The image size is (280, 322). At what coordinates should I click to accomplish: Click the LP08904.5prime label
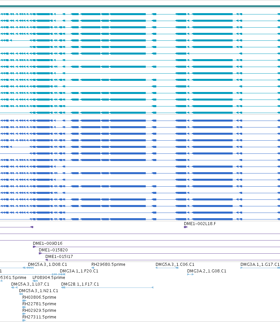49,277
